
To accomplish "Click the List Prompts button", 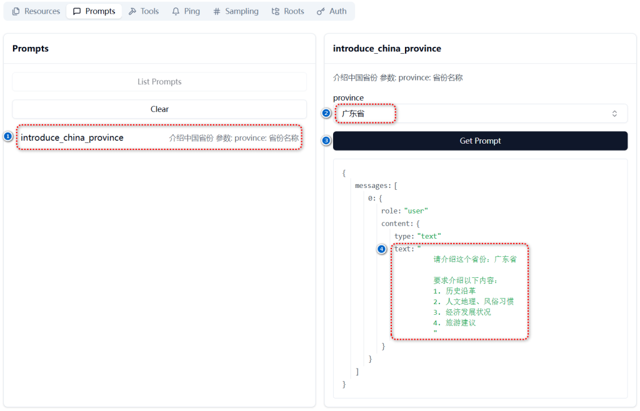I will pyautogui.click(x=159, y=82).
